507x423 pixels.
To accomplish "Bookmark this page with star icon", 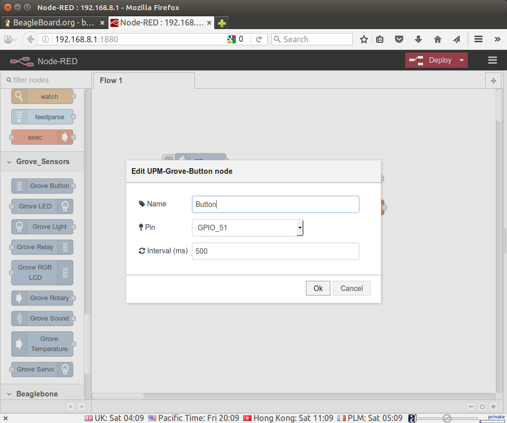I will click(x=364, y=39).
